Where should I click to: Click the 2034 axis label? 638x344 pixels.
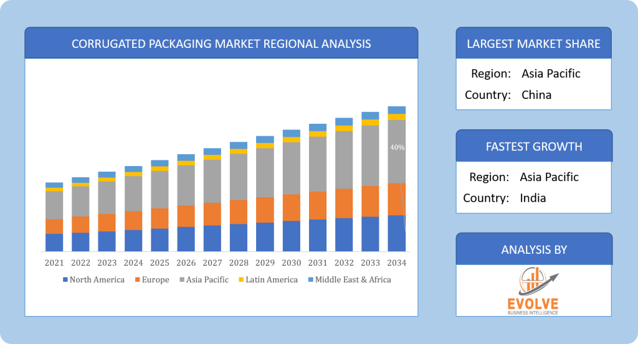point(397,263)
